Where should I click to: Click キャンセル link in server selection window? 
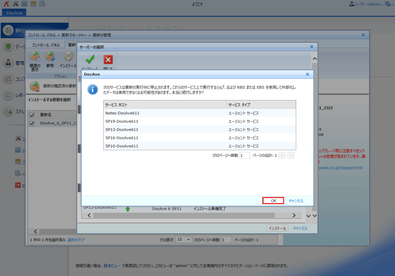pyautogui.click(x=300, y=228)
